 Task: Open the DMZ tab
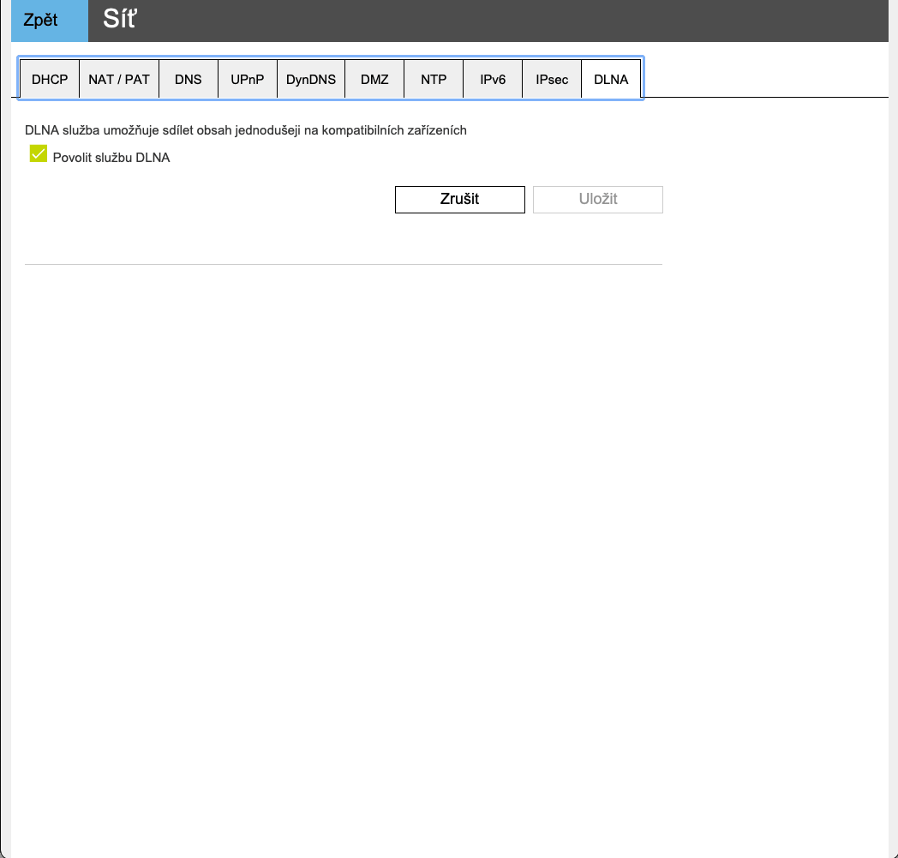(x=374, y=79)
